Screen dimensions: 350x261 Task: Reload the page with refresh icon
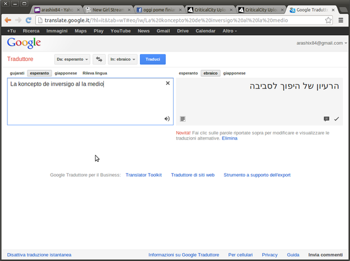click(28, 20)
